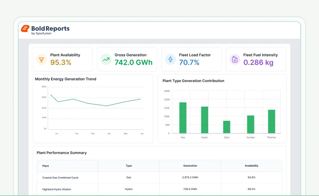This screenshot has height=196, width=319.
Task: Click the Fleet Fuel Intensity card label
Action: click(261, 55)
